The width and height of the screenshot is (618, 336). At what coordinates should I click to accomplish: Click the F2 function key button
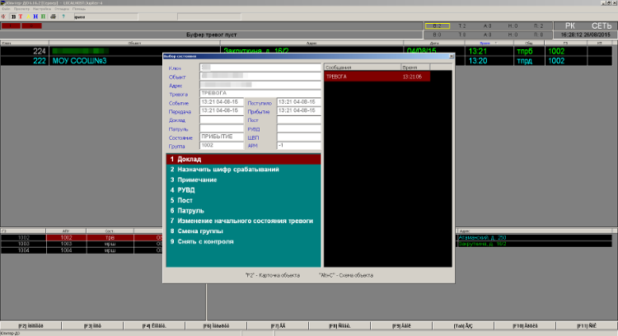click(x=30, y=326)
